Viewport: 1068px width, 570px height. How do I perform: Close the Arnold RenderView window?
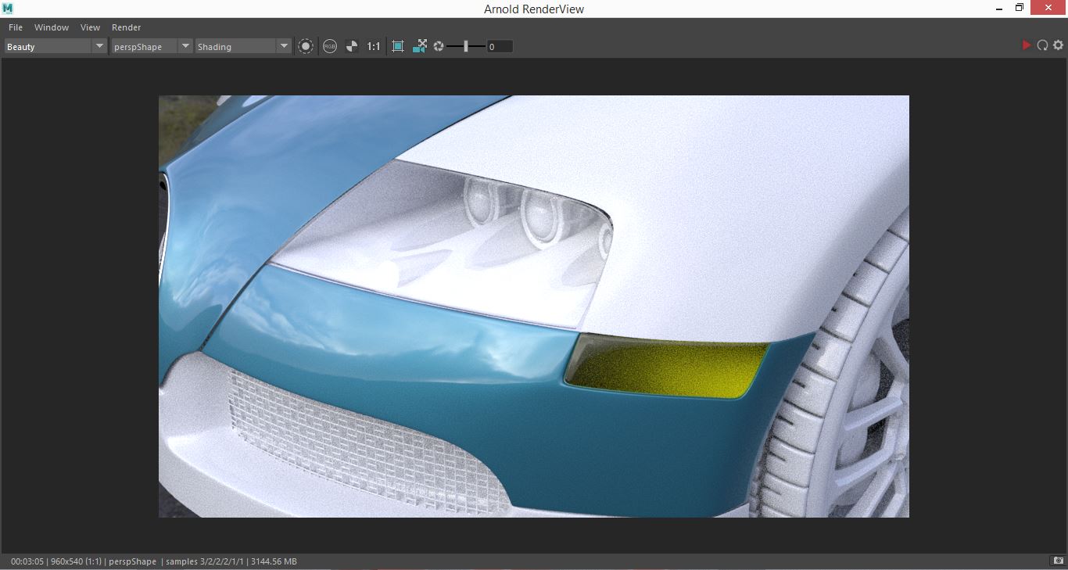(x=1048, y=8)
